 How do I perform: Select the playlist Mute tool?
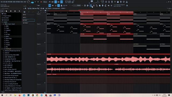34,8
